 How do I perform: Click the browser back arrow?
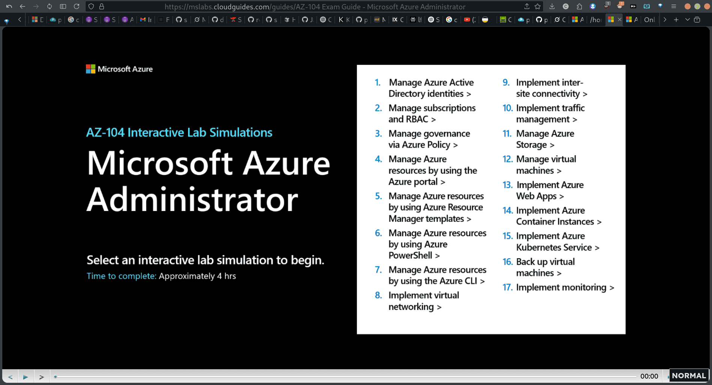23,6
